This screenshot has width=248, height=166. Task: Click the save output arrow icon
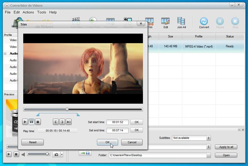click(x=85, y=153)
